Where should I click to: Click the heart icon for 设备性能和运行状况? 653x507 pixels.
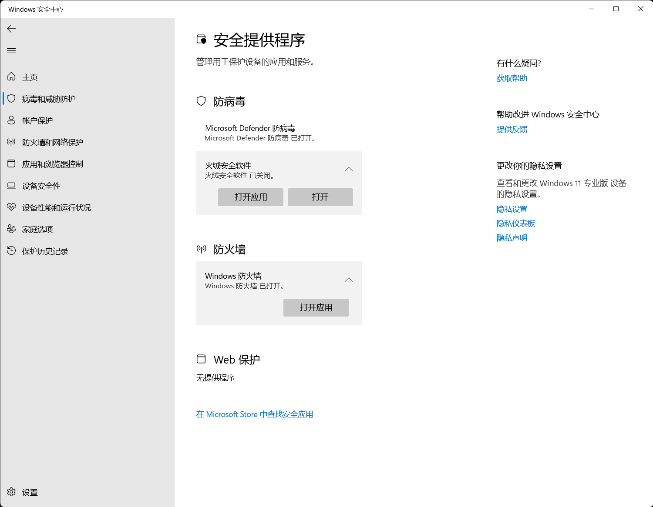pos(11,207)
